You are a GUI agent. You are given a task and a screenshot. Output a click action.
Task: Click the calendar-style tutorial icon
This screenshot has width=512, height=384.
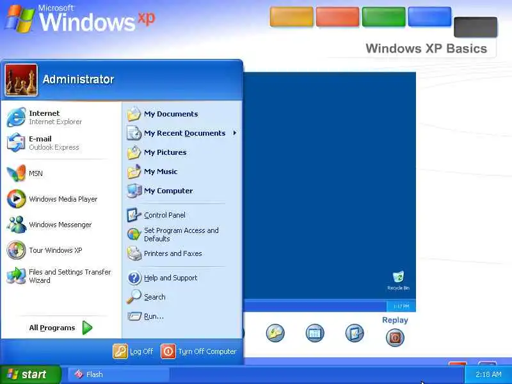(315, 333)
